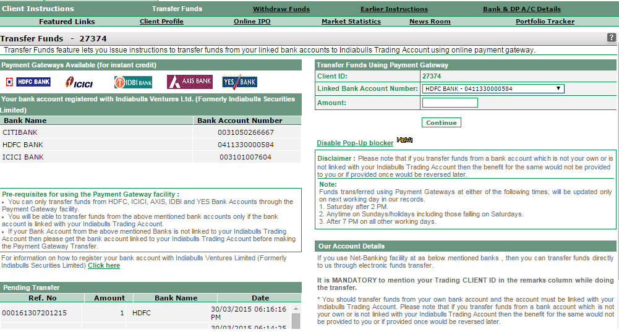The width and height of the screenshot is (619, 332).
Task: Open the Client Profile link
Action: click(161, 22)
